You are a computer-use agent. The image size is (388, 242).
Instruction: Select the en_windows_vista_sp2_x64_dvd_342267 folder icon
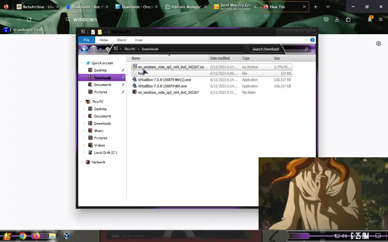(x=135, y=92)
